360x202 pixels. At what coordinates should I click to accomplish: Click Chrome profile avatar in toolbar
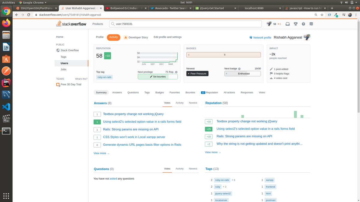(350, 14)
